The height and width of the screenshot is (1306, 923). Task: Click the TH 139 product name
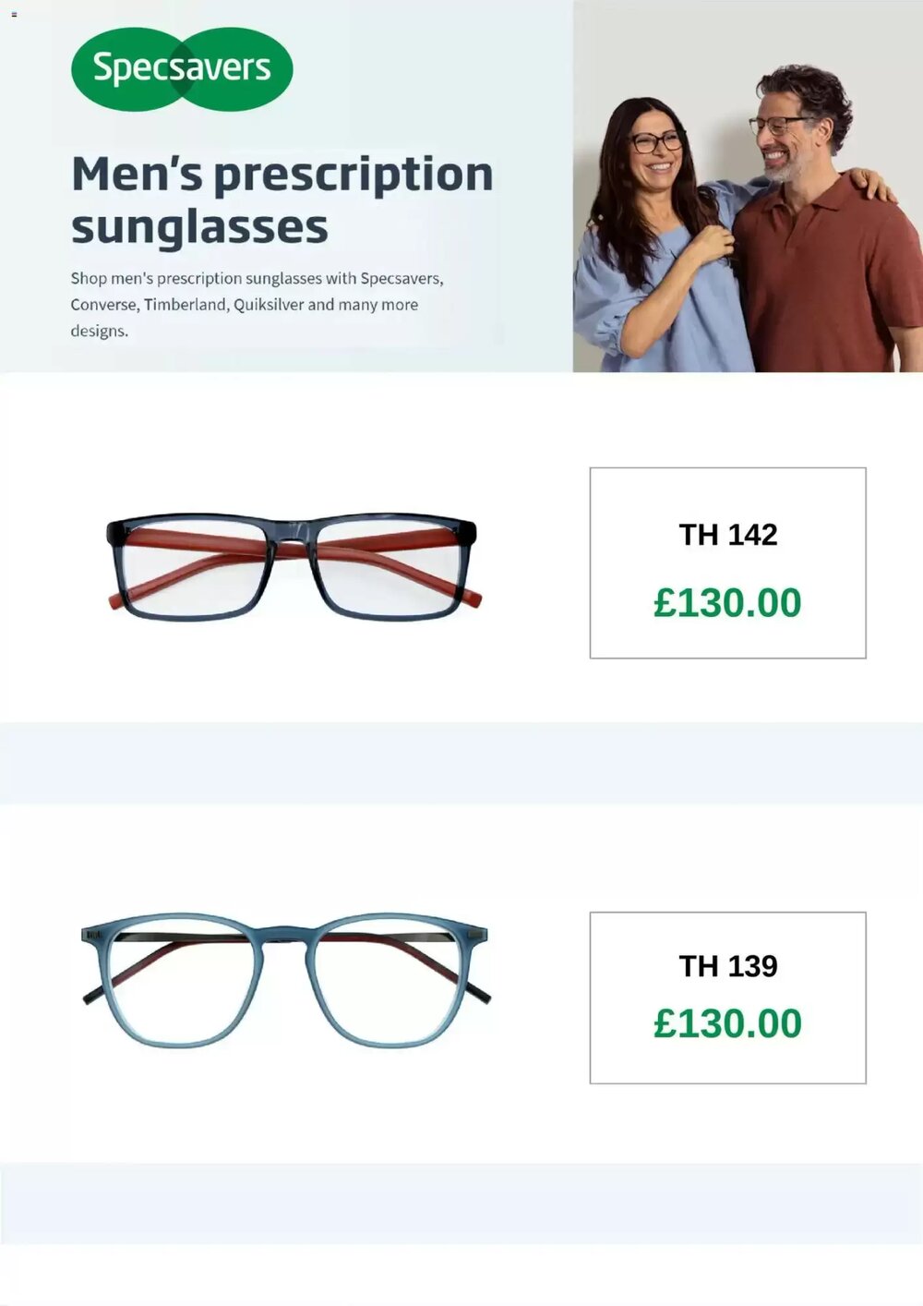coord(728,966)
